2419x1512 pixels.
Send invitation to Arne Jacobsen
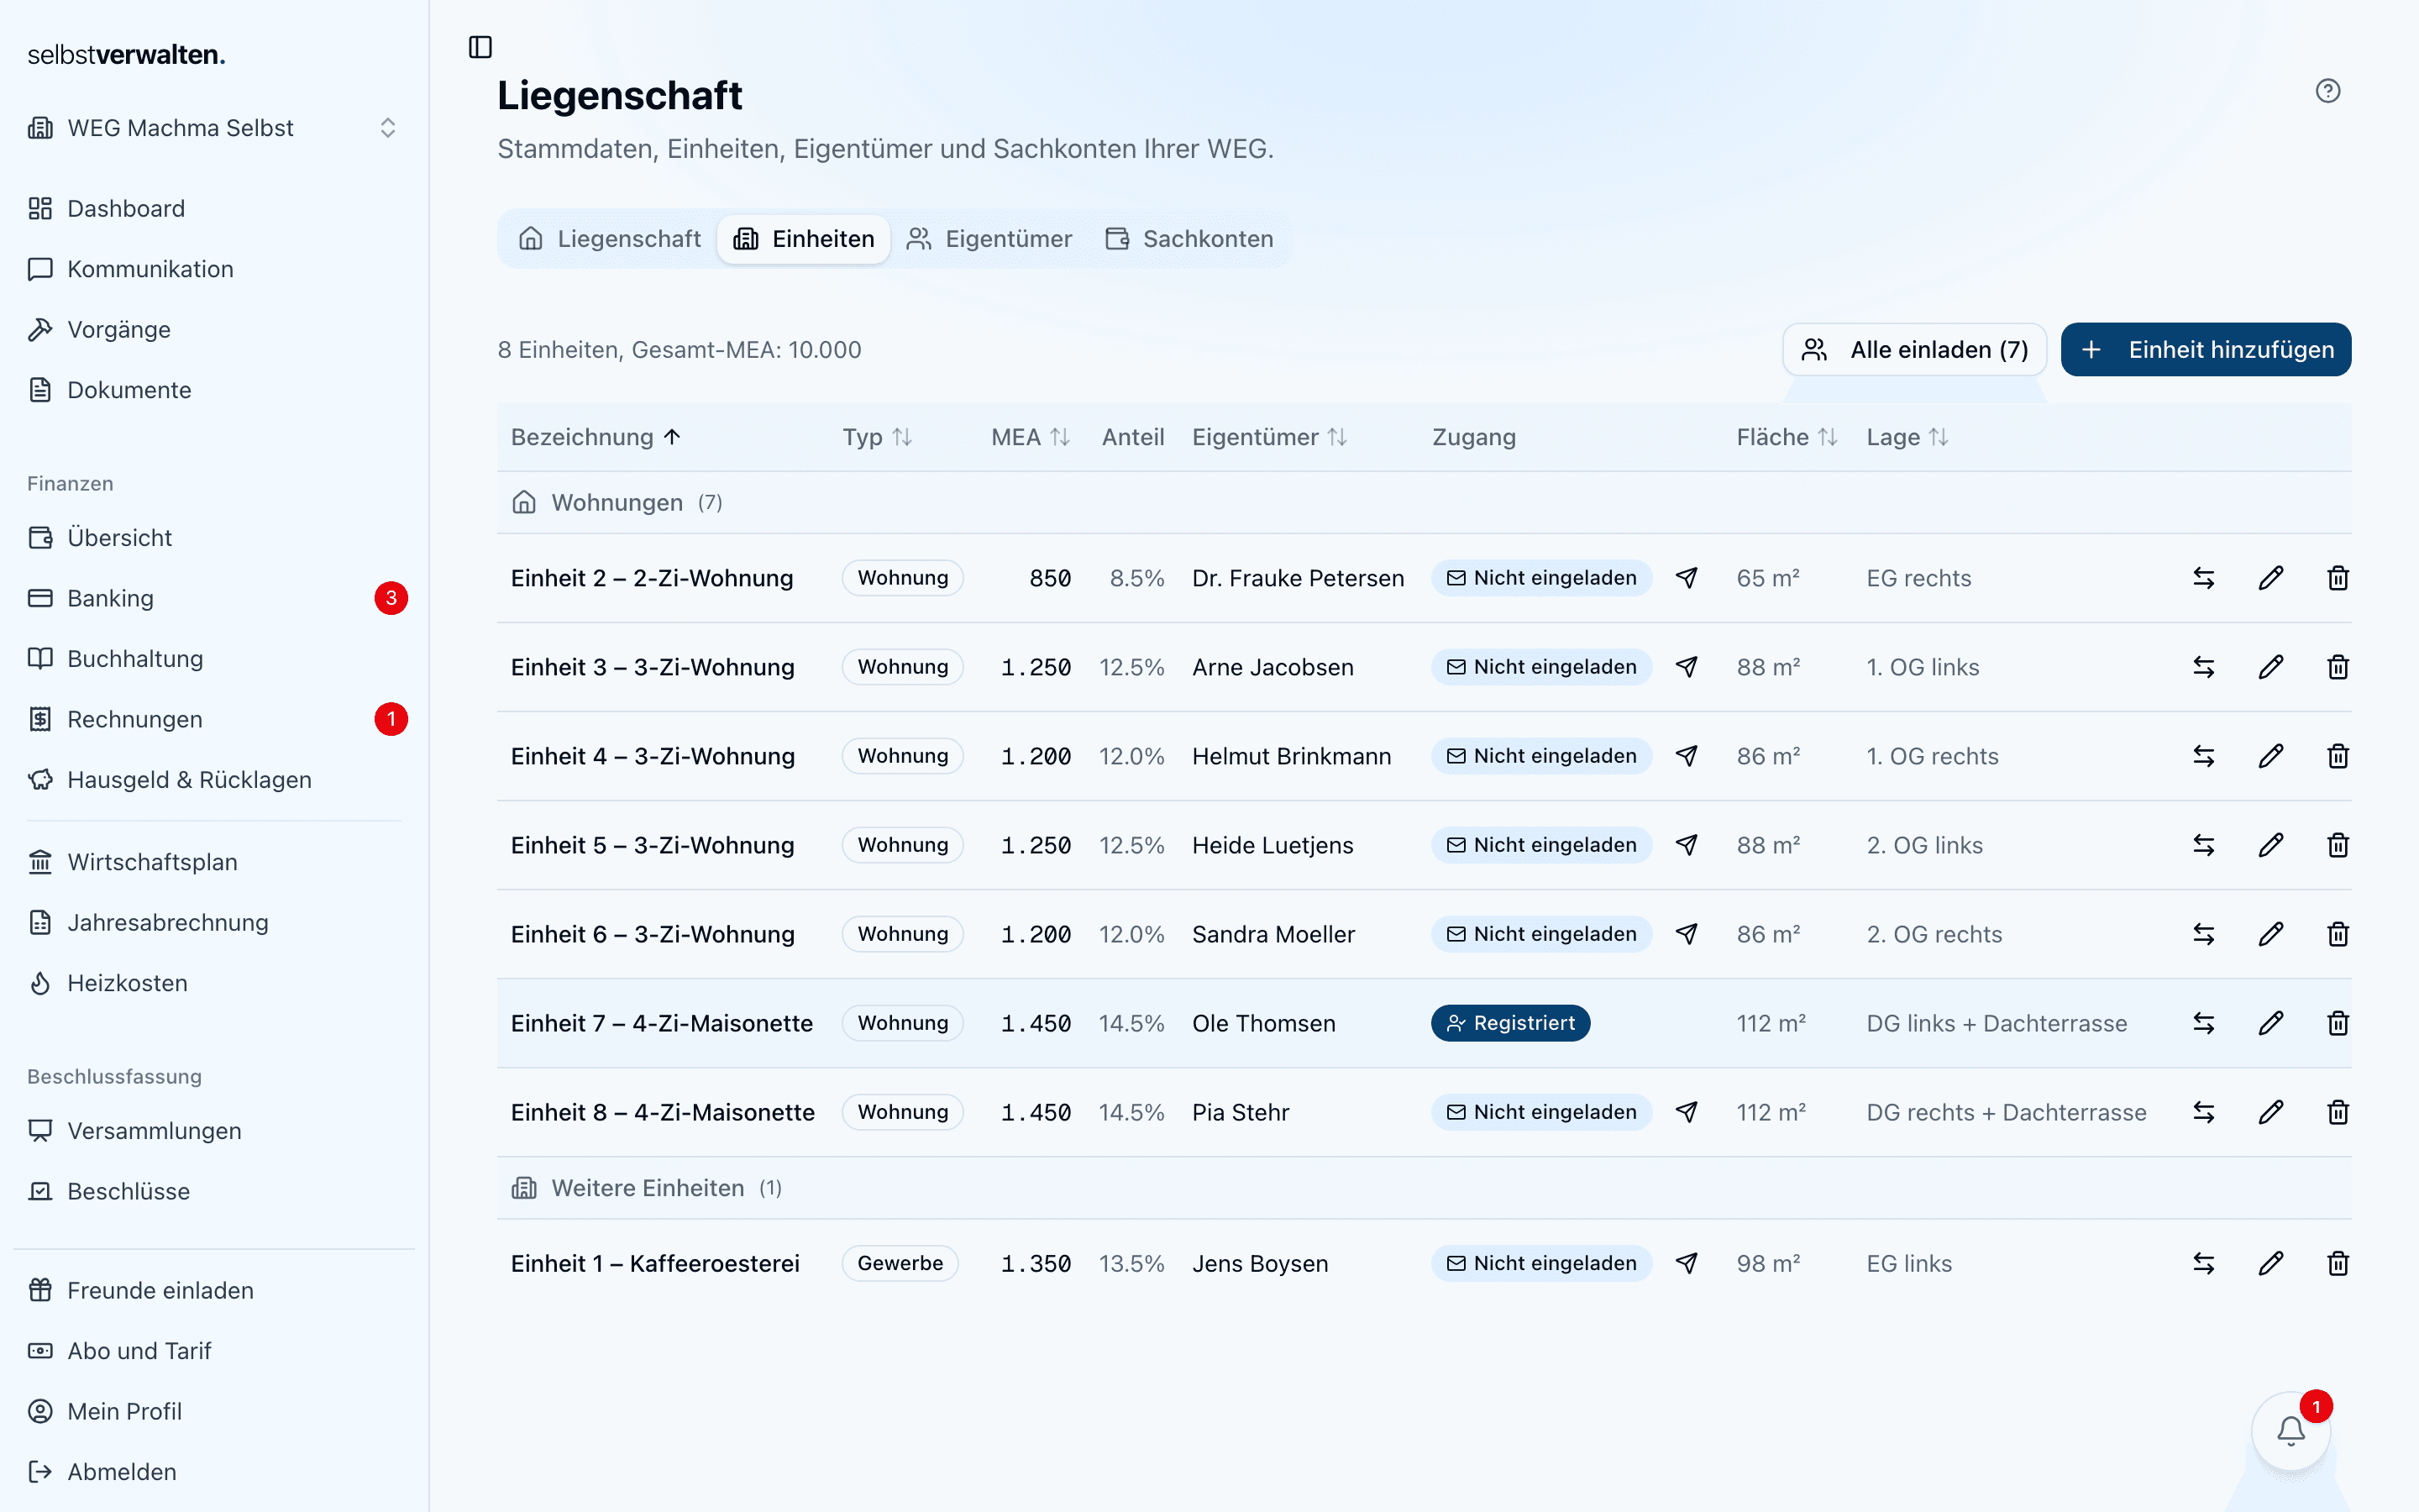tap(1687, 667)
